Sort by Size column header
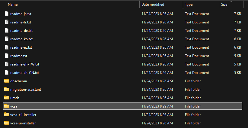The width and height of the screenshot is (248, 128). 224,5
